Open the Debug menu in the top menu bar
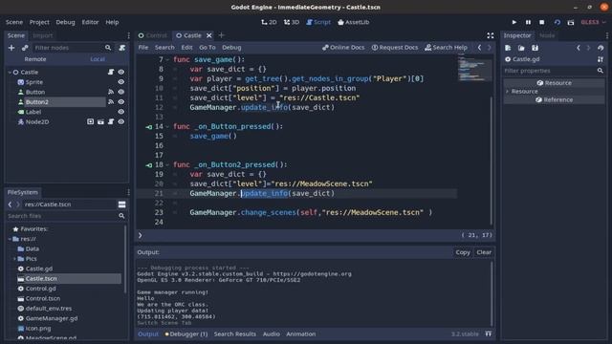The width and height of the screenshot is (612, 344). point(65,22)
